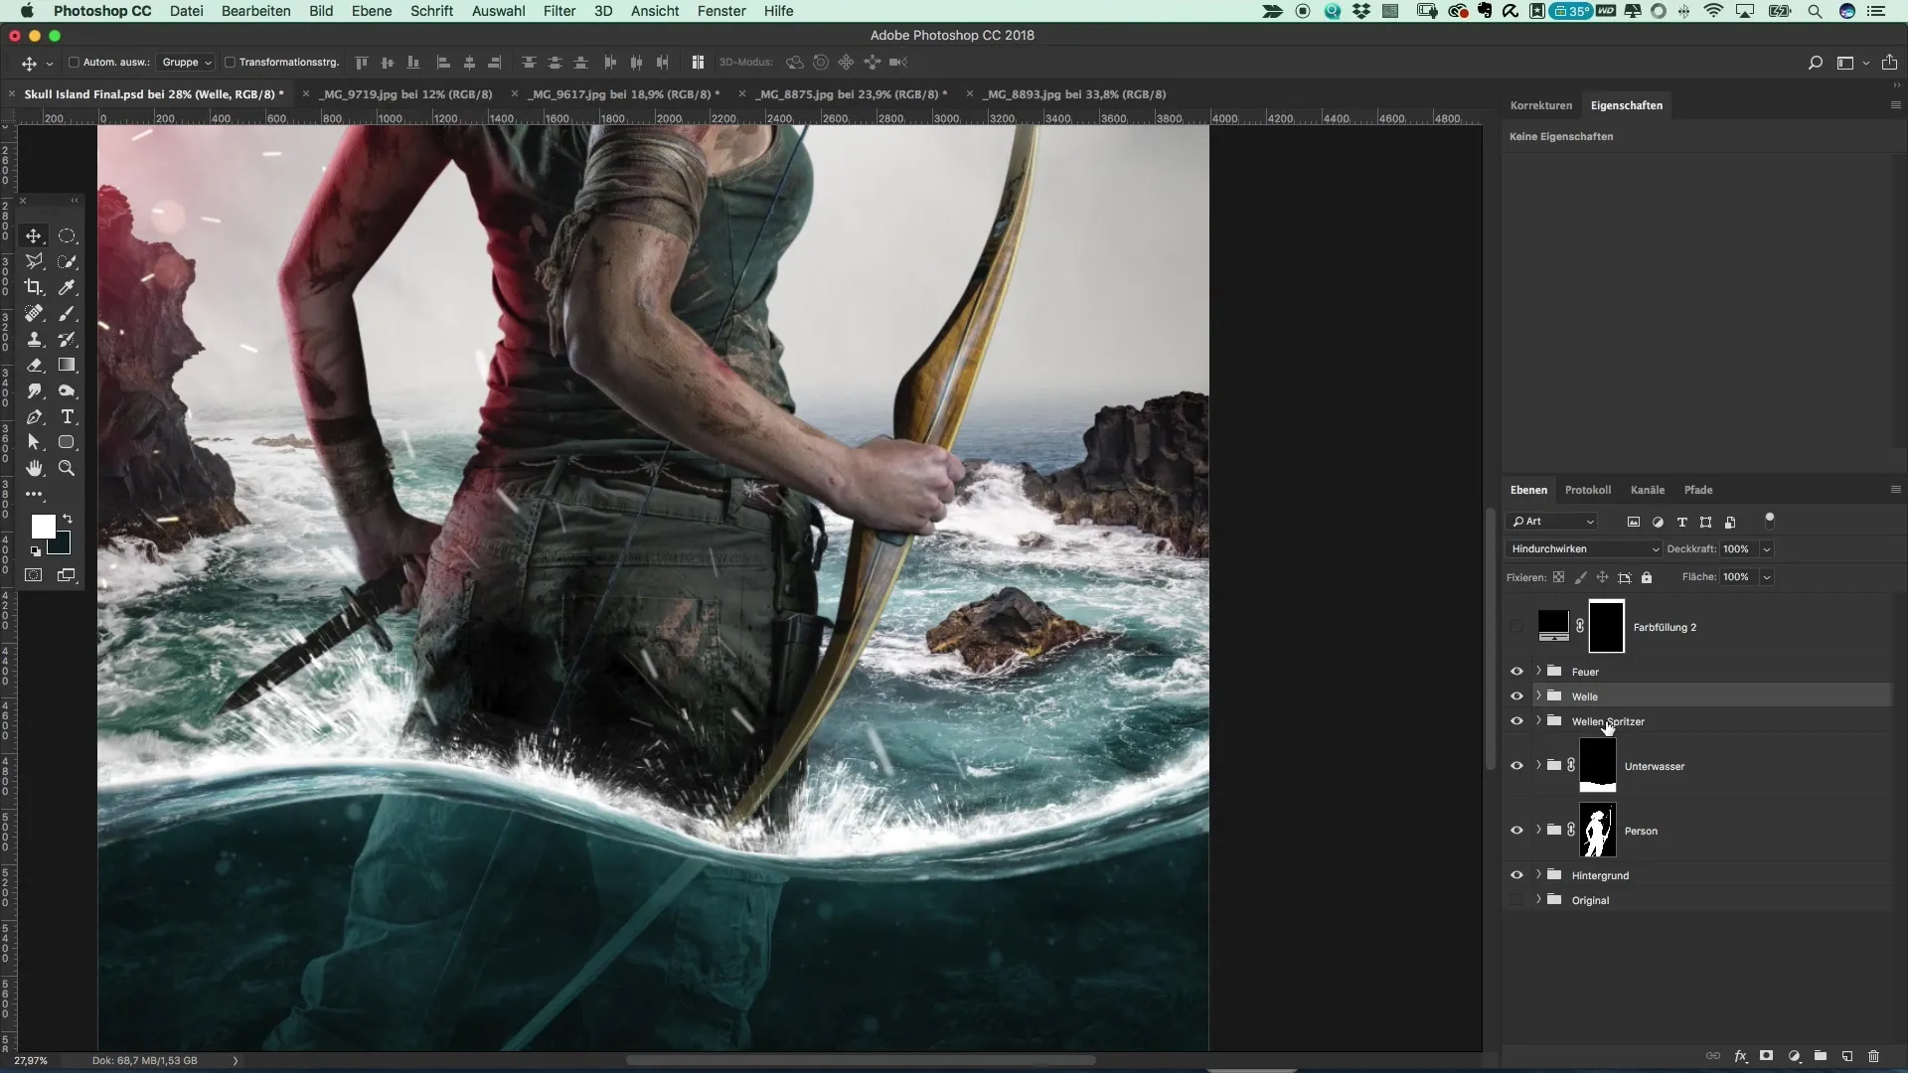
Task: Select the Crop tool
Action: 34,287
